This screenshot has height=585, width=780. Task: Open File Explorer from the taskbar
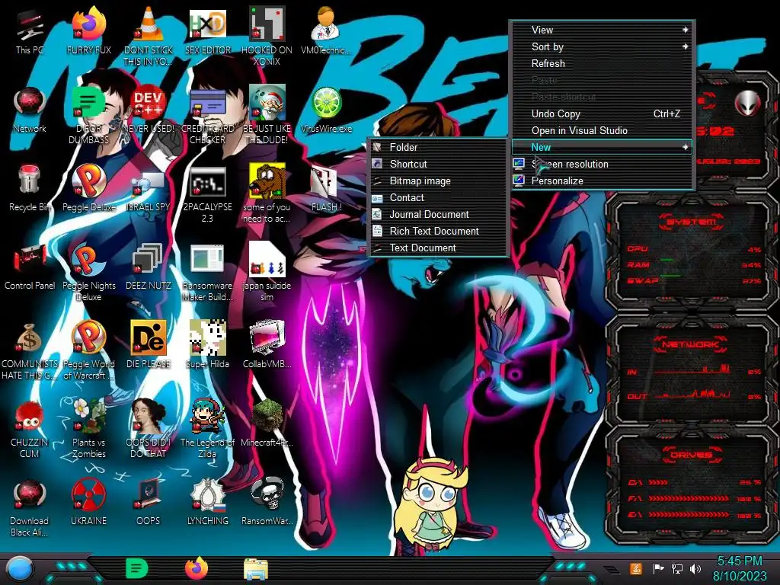click(x=256, y=569)
